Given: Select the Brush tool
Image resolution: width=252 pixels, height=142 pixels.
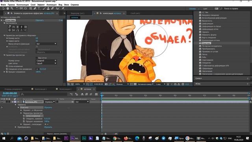Looking at the screenshot, I should pos(44,8).
